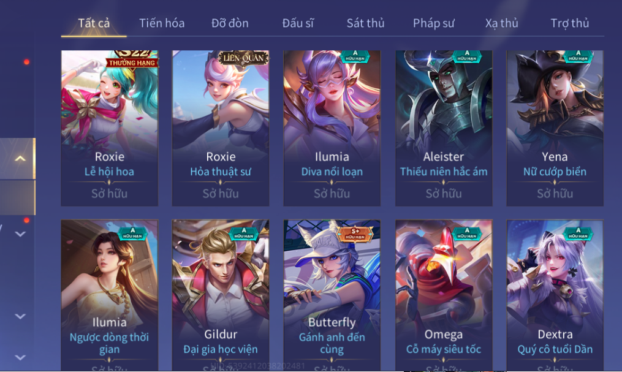Open Omega Cỗ máy siêu tốc skin
Image resolution: width=622 pixels, height=372 pixels.
tap(444, 295)
